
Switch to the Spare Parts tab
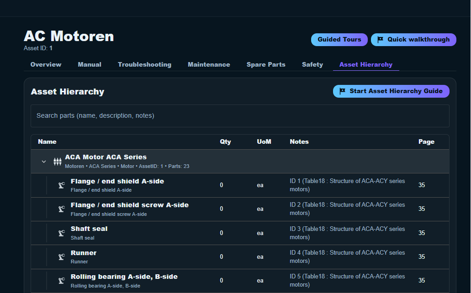tap(266, 64)
